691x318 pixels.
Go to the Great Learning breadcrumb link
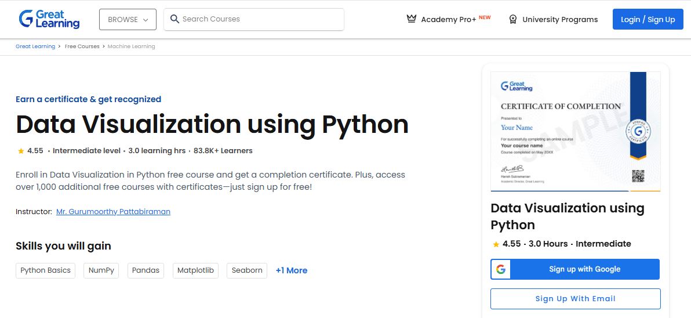point(35,46)
